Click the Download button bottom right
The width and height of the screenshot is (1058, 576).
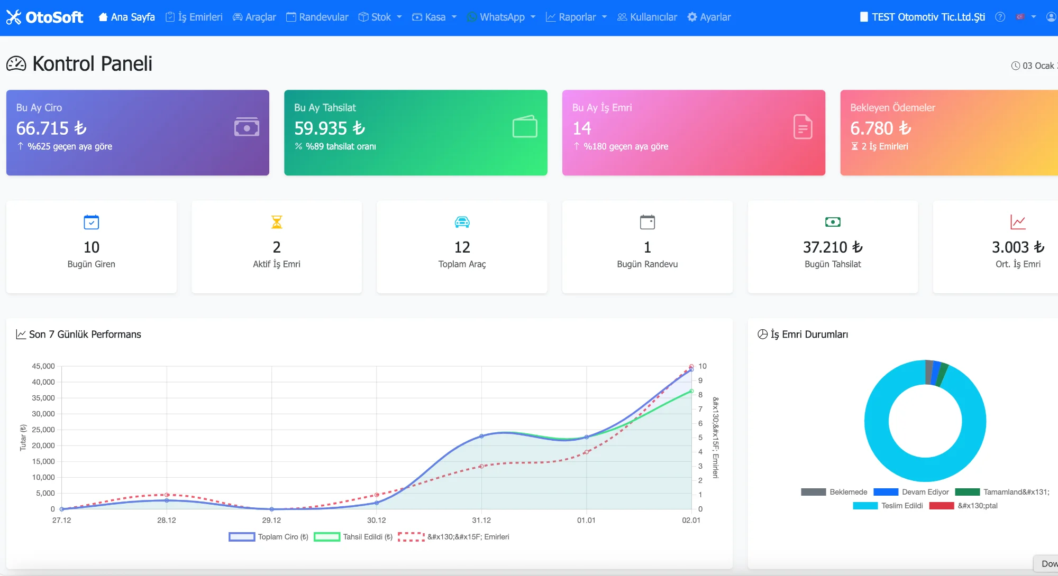(1050, 564)
